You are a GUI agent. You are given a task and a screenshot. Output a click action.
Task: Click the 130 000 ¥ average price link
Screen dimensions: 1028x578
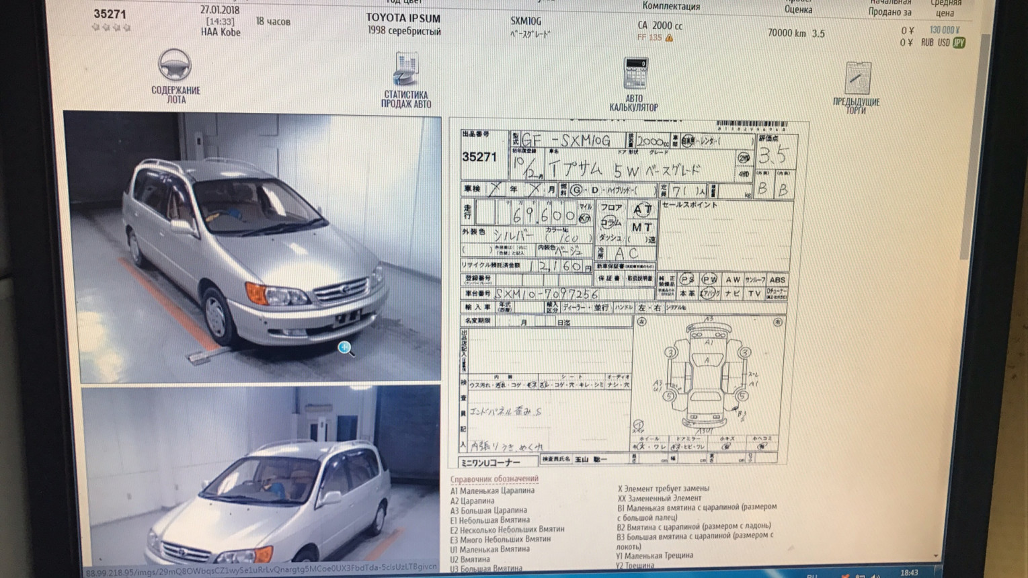pyautogui.click(x=944, y=30)
